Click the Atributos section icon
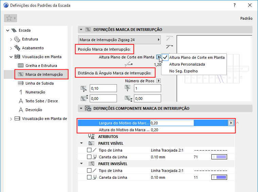This screenshot has height=192, width=258. [91, 137]
